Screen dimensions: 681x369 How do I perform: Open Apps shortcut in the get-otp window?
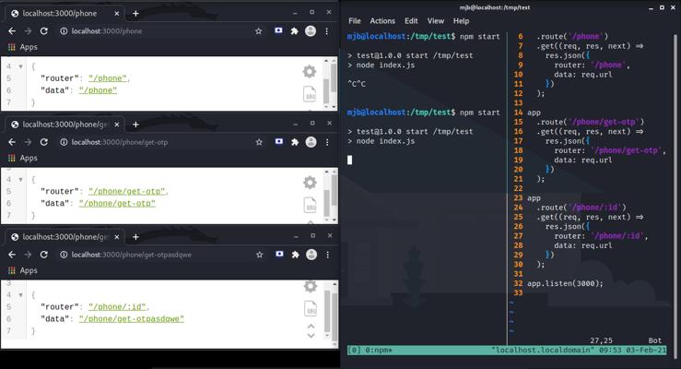tap(22, 159)
